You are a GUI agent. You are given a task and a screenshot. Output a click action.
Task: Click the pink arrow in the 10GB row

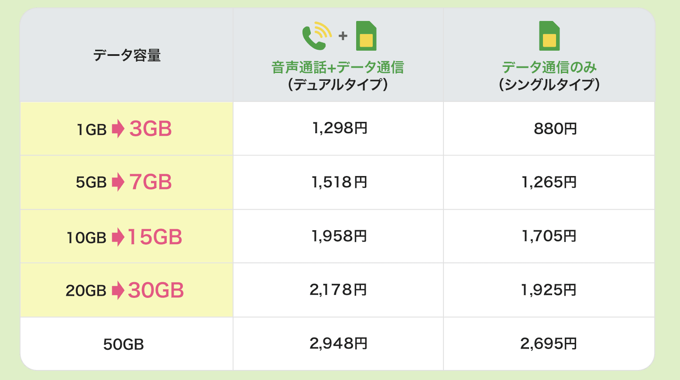point(118,237)
